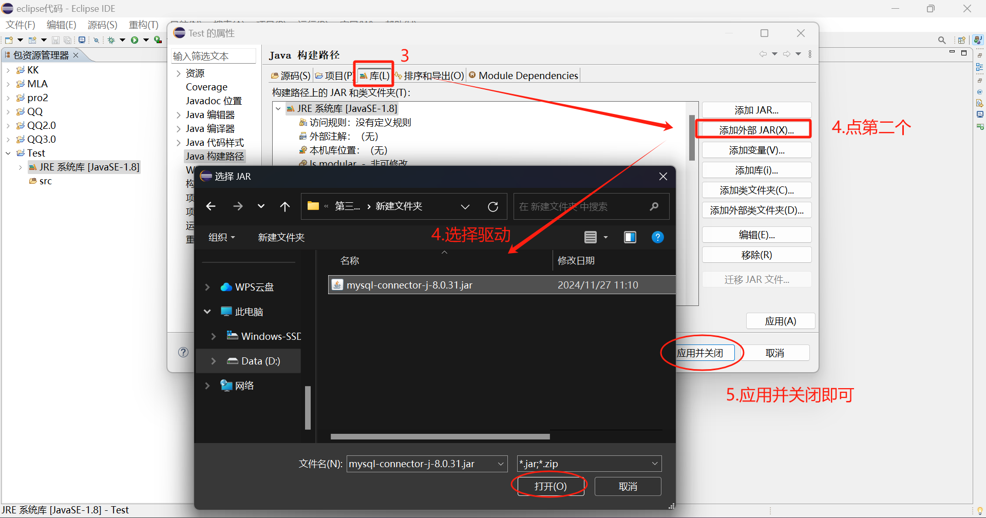The height and width of the screenshot is (518, 986).
Task: Click the Open Perspective icon at top right
Action: tap(961, 40)
